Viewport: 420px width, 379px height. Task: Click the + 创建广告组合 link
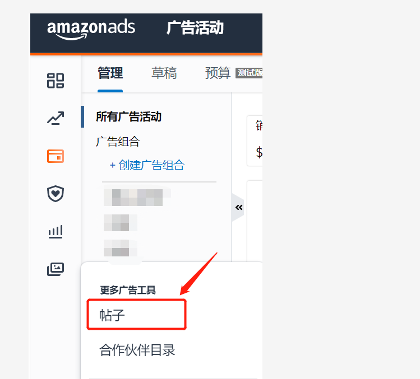point(147,165)
